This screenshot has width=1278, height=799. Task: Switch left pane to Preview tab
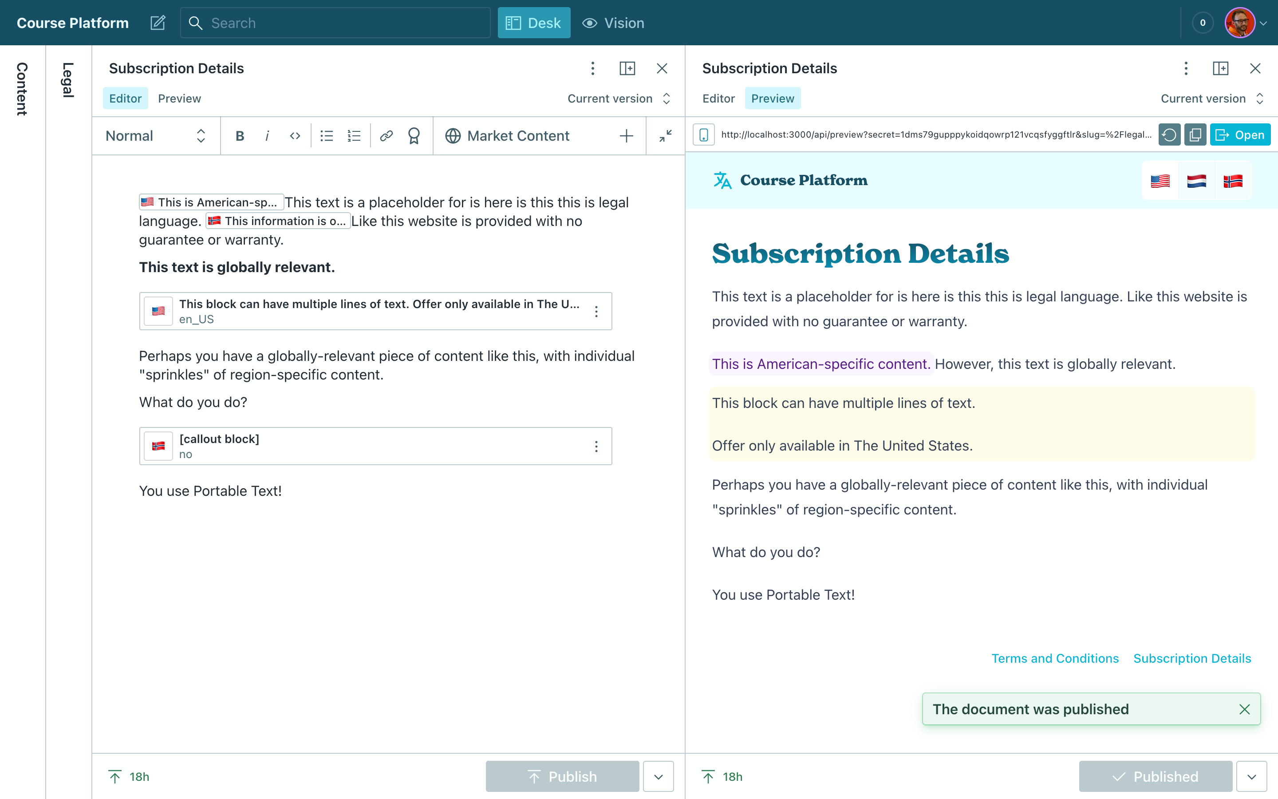pyautogui.click(x=179, y=98)
